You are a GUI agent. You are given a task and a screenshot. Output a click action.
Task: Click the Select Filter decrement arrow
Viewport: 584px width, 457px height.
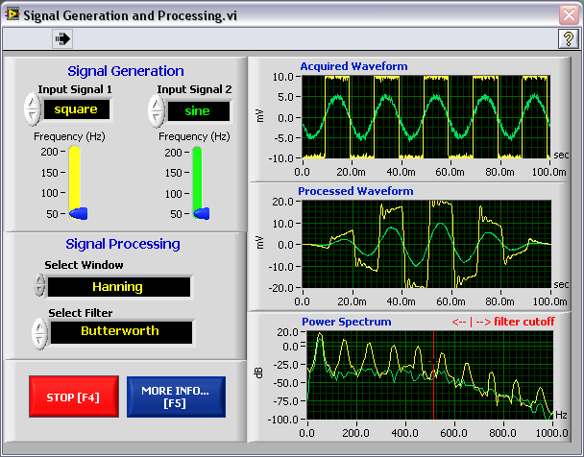pyautogui.click(x=39, y=339)
